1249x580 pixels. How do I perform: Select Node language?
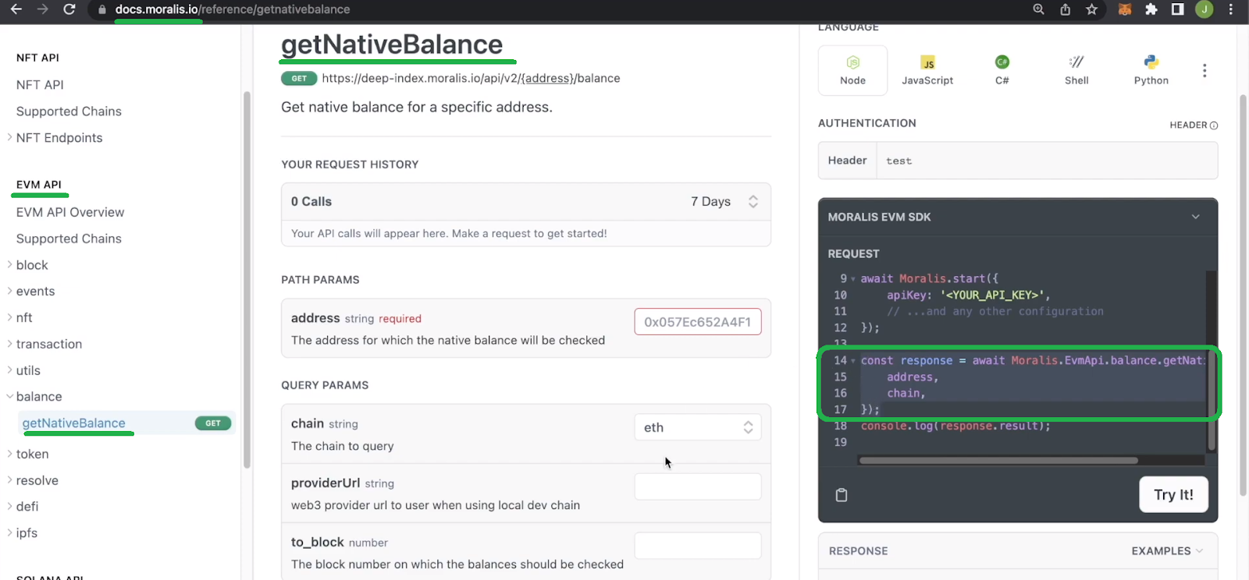tap(852, 70)
